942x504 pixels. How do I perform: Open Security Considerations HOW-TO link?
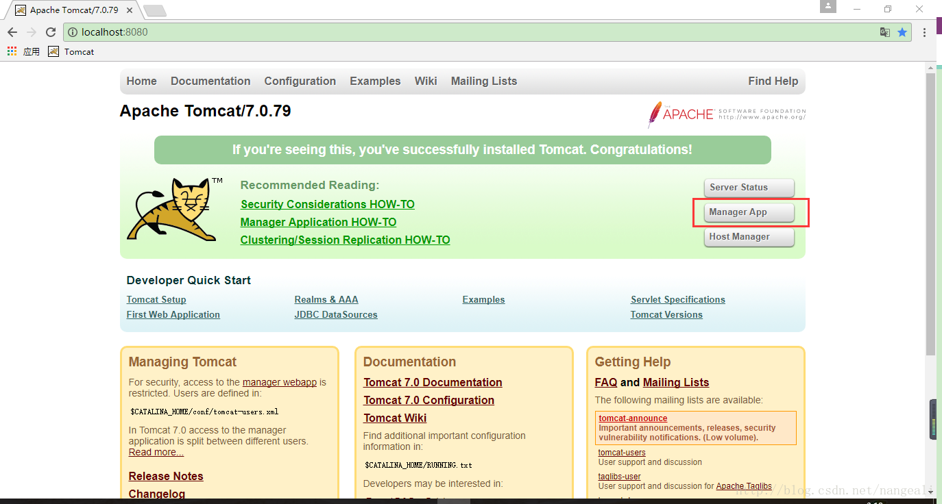[x=328, y=204]
